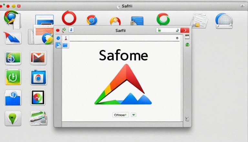This screenshot has width=248, height=142.
Task: Click inside the long underlined input field
Action: click(x=124, y=38)
